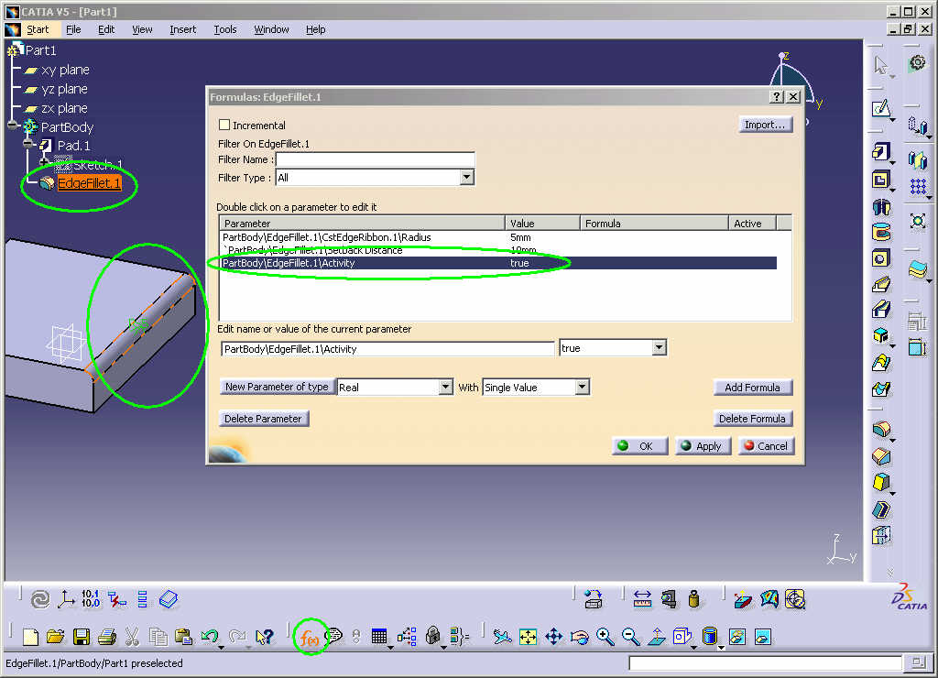Screen dimensions: 938x678
Task: Click the Undo arrow icon
Action: click(x=210, y=637)
